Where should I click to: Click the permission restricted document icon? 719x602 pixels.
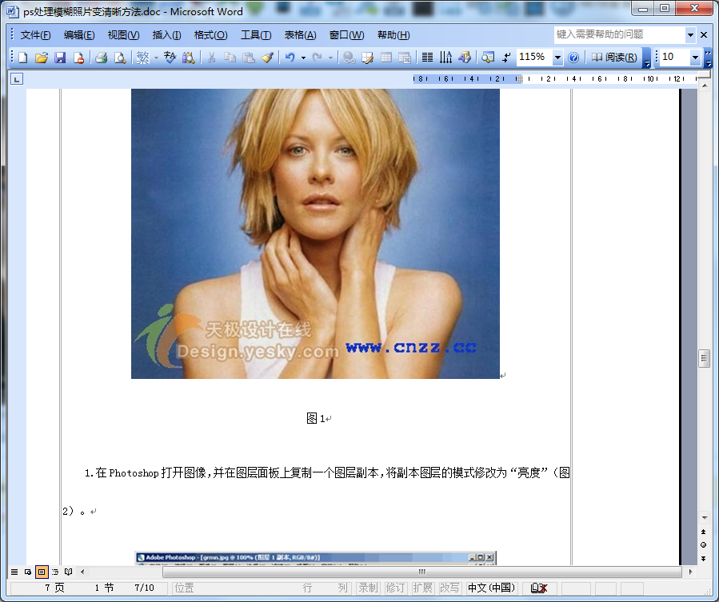pos(78,58)
